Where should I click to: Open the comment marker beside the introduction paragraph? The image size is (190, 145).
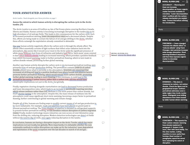click(x=103, y=37)
